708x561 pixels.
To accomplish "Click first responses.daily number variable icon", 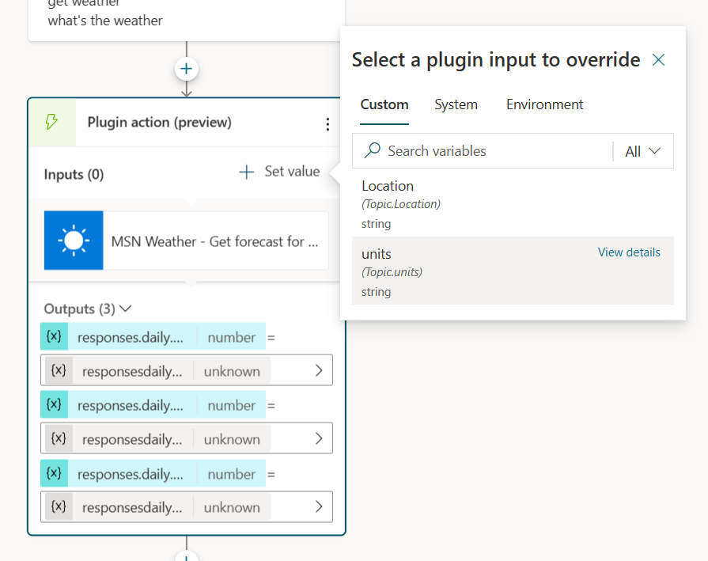I will point(54,336).
